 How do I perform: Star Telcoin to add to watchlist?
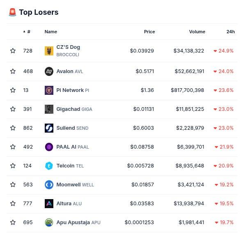[x=13, y=166]
